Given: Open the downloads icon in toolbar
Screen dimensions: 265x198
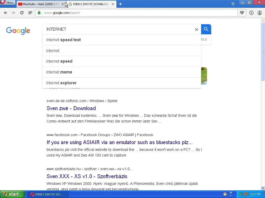Looking at the screenshot, I should pyautogui.click(x=251, y=13).
